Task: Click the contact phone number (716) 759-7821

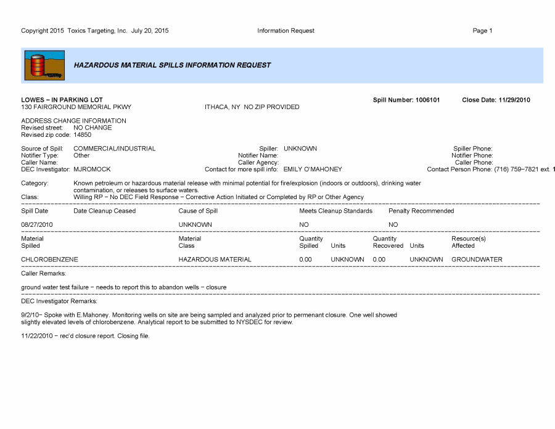Action: tap(513, 169)
